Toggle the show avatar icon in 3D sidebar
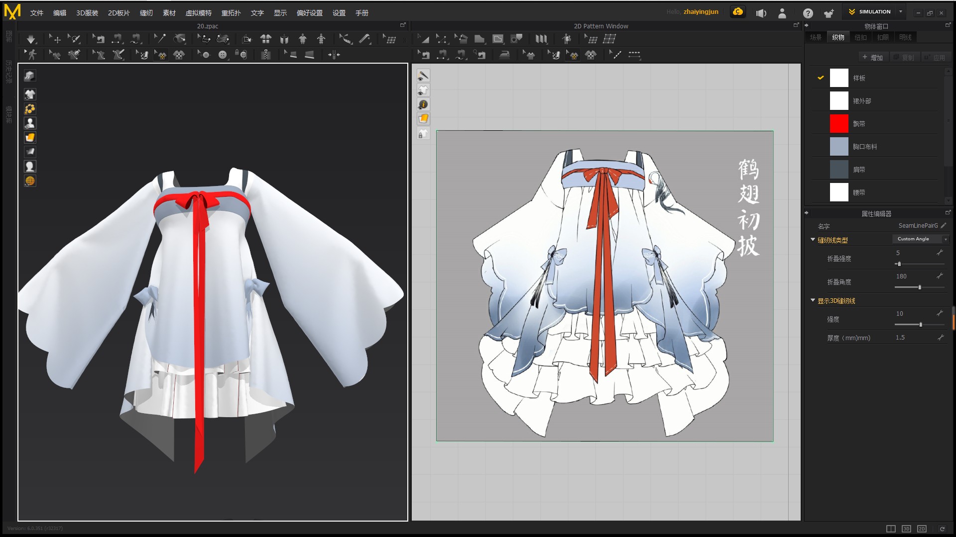This screenshot has height=537, width=956. click(x=30, y=123)
